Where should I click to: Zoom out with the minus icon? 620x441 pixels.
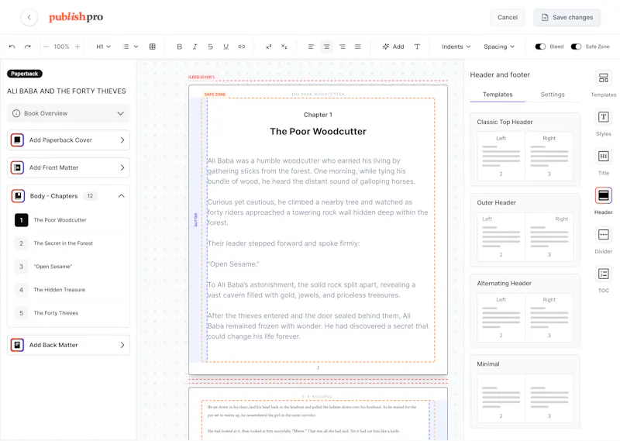click(x=46, y=47)
